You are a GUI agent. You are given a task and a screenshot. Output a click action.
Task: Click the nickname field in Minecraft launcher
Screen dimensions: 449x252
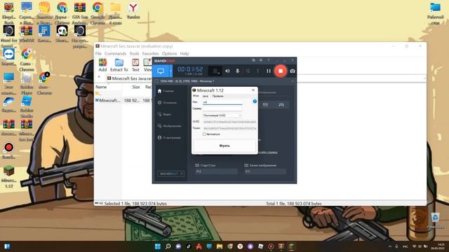click(x=222, y=102)
